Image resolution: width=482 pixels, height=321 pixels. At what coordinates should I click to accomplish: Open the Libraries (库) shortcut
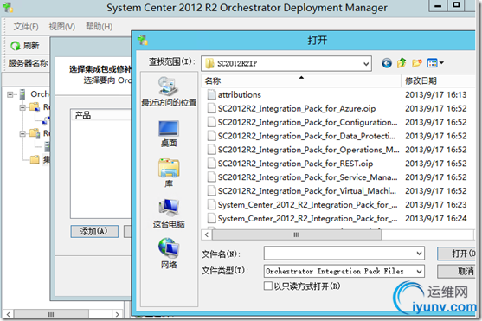[x=169, y=173]
